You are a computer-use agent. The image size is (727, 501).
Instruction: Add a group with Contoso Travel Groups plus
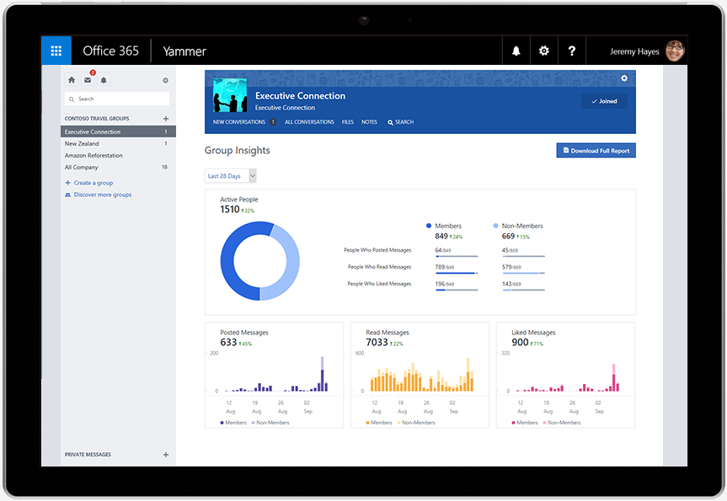tap(165, 119)
